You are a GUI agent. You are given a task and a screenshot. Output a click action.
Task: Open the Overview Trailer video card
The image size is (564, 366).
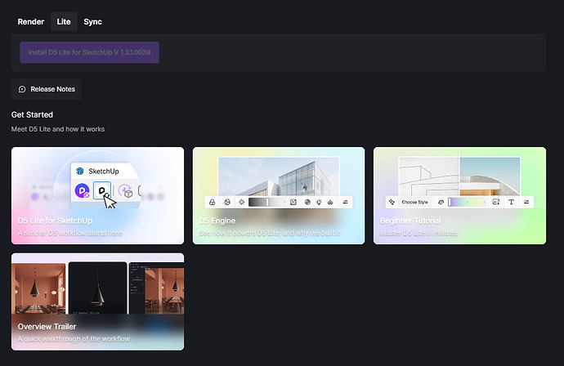coord(97,301)
